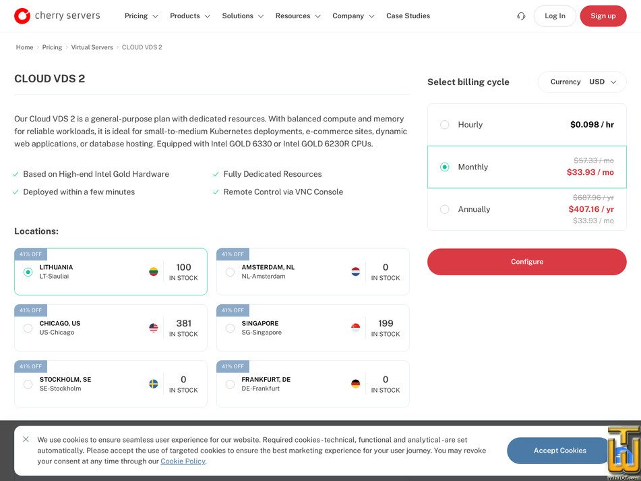Click the Netherlands flag icon
This screenshot has height=481, width=641.
(x=356, y=272)
